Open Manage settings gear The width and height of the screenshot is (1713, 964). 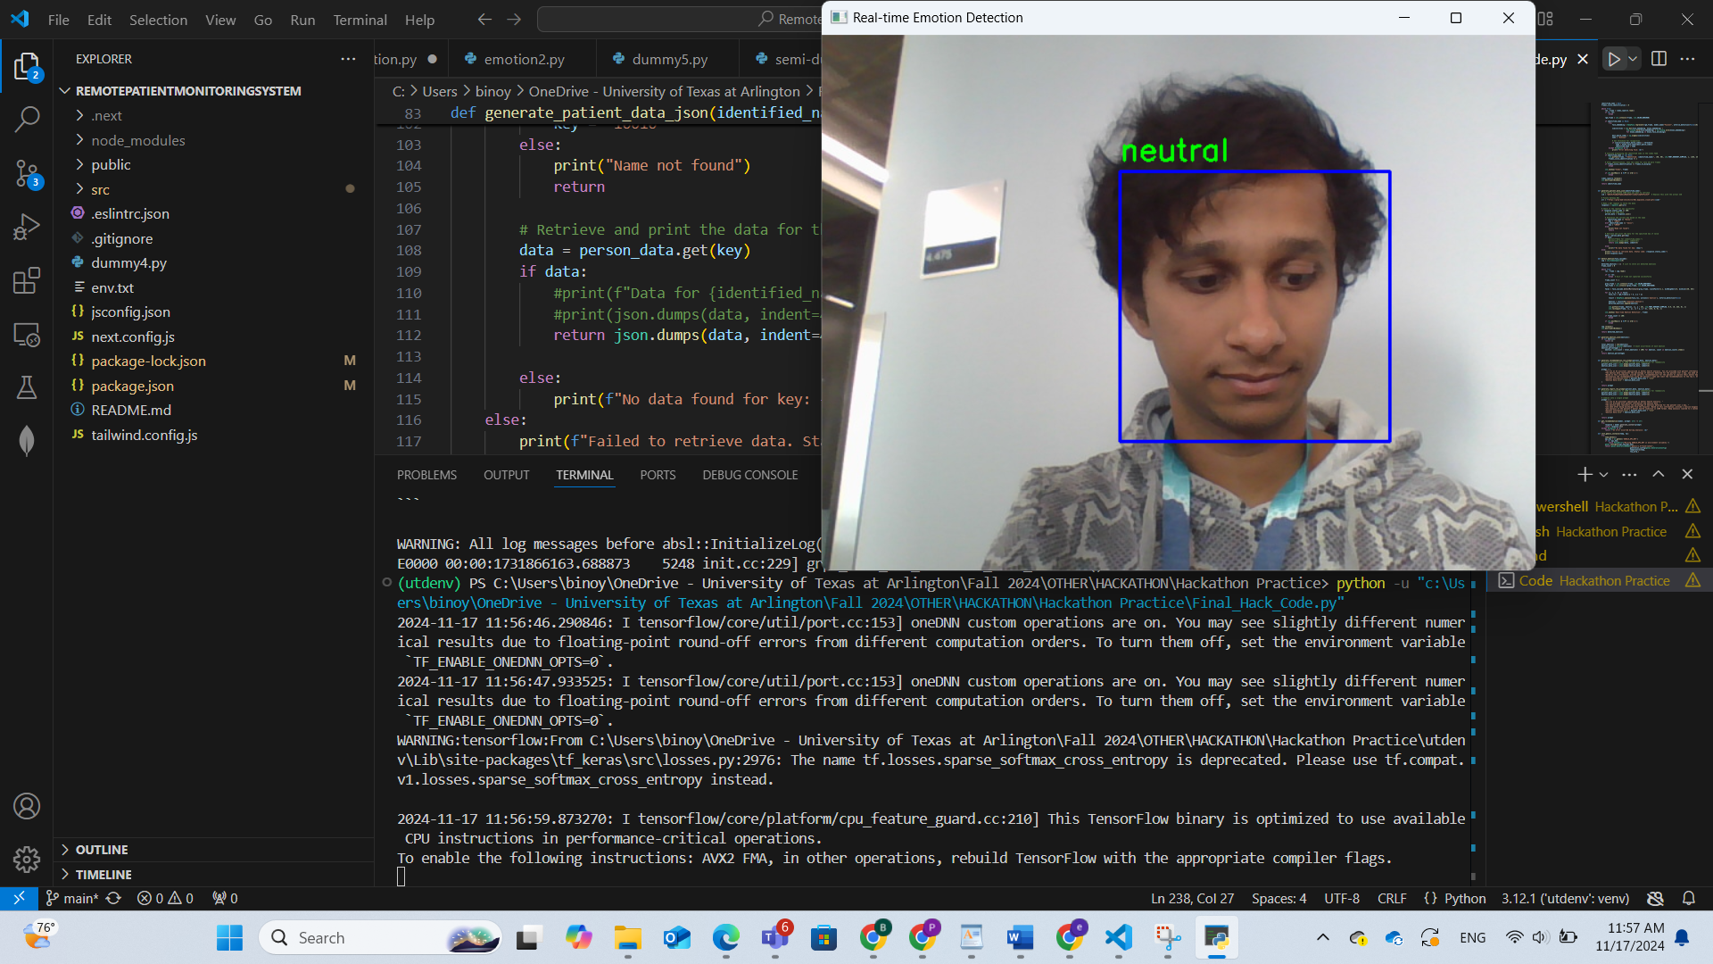point(27,859)
